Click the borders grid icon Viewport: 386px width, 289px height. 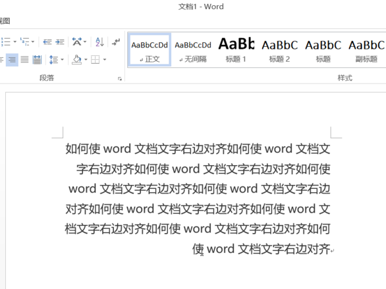coord(95,60)
